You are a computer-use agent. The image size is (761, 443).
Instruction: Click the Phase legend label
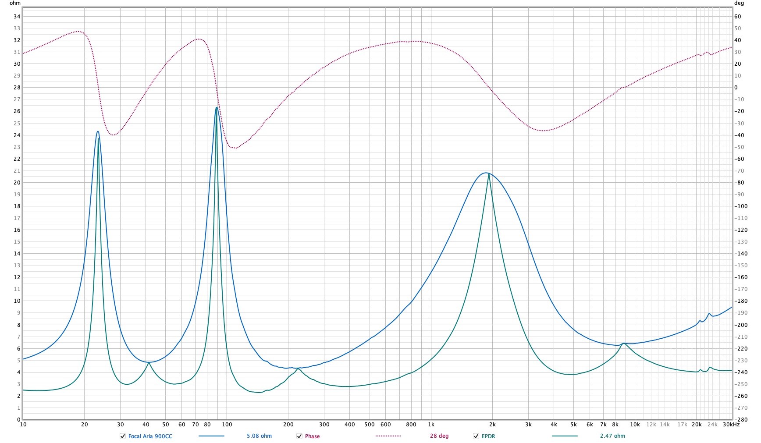click(x=312, y=436)
